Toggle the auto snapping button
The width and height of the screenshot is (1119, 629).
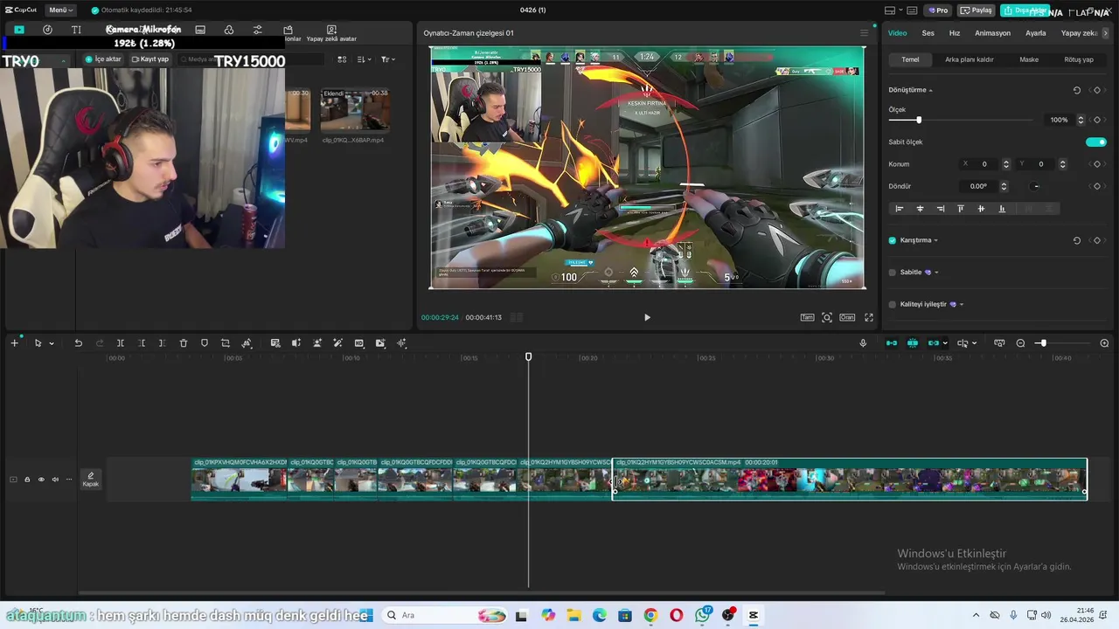[x=913, y=343]
